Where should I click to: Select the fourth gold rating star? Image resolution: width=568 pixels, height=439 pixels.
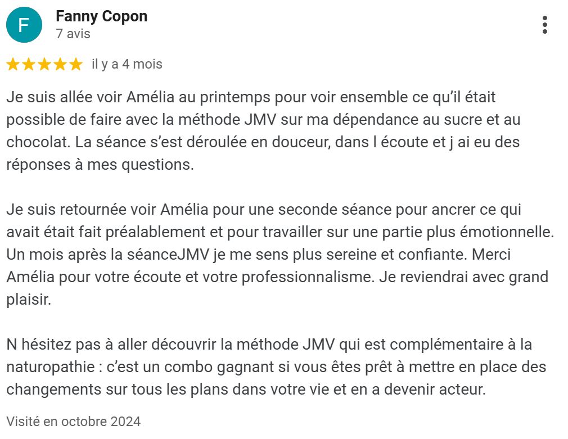pos(60,65)
